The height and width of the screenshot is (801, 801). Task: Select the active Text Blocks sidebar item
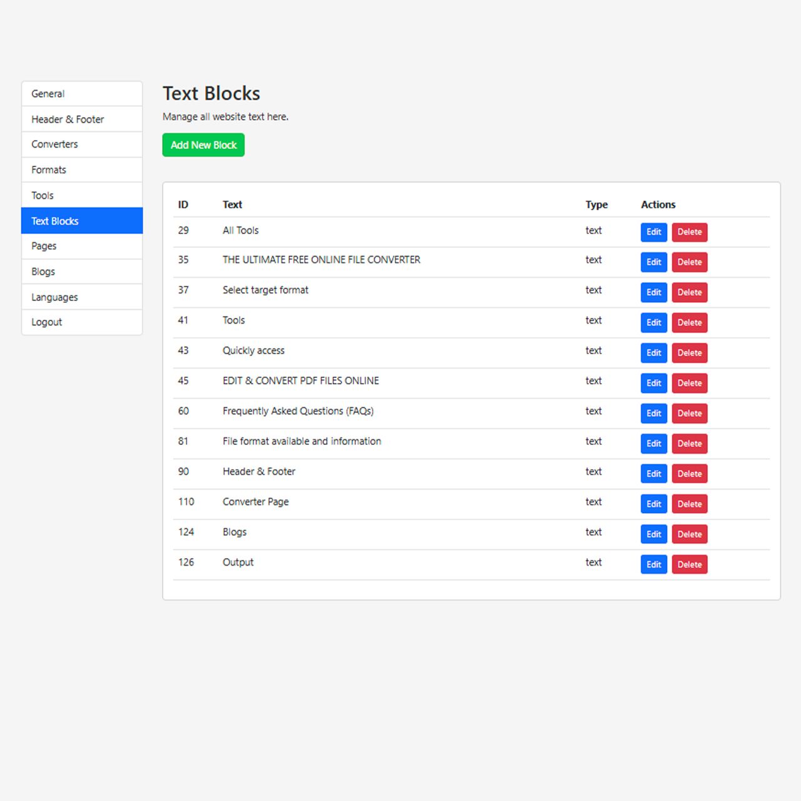coord(82,221)
